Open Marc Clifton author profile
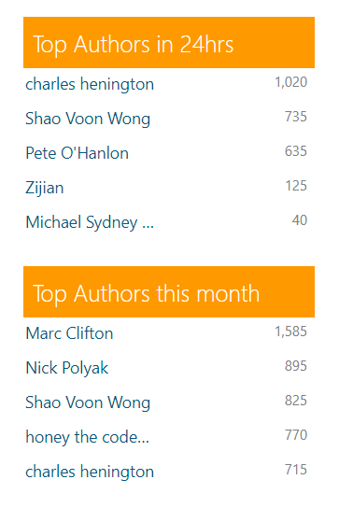Viewport: 339px width, 508px height. pos(69,333)
